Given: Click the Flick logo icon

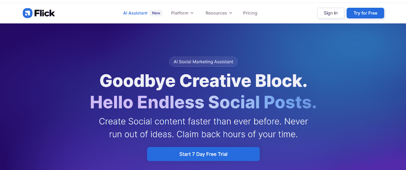Looking at the screenshot, I should pos(27,13).
